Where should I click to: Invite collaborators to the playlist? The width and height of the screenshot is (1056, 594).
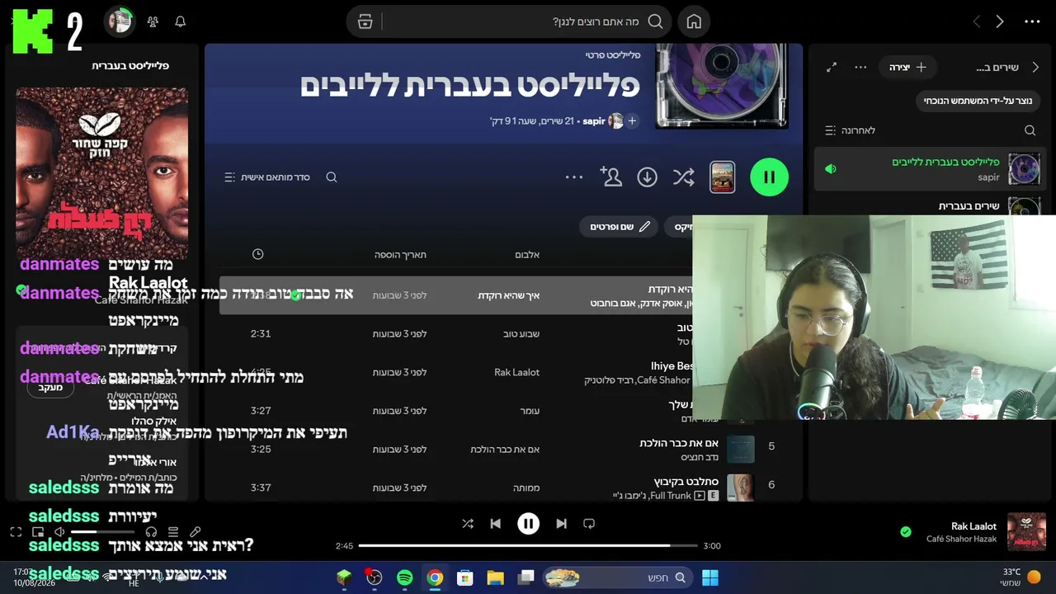pos(610,177)
